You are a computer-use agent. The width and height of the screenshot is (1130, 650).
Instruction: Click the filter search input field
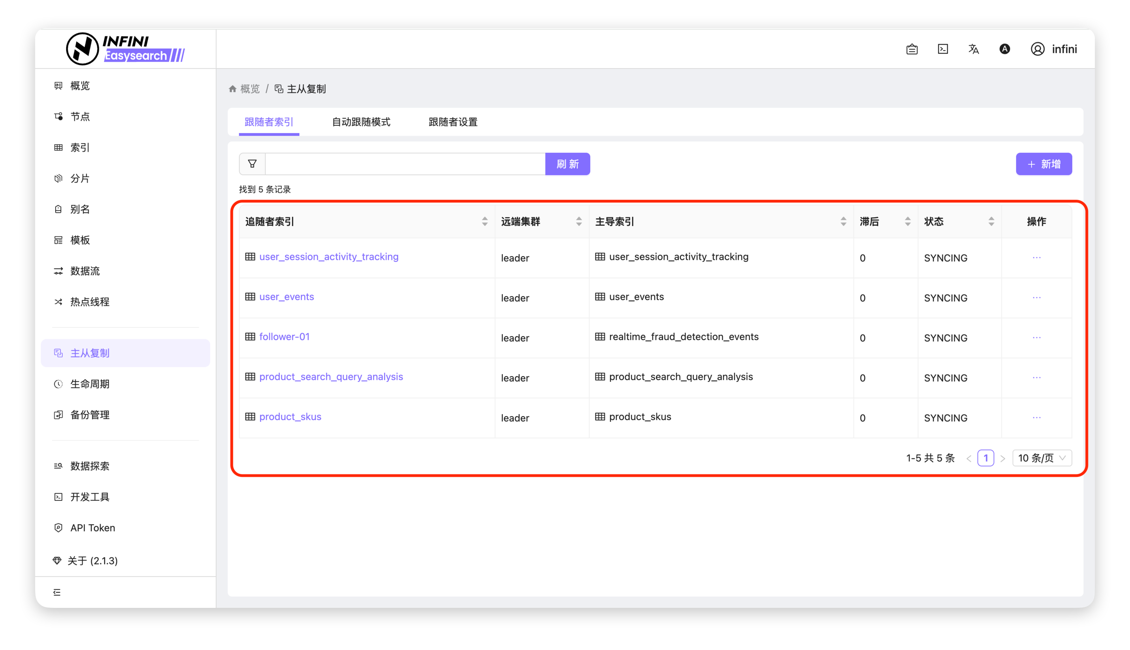(405, 164)
